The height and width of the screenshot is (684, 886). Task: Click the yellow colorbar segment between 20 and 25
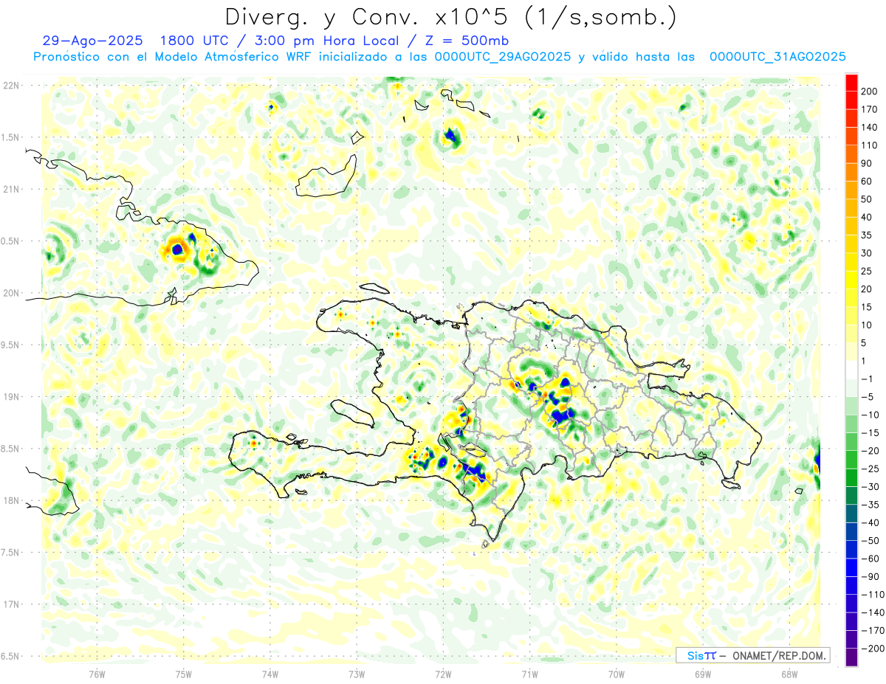click(x=851, y=280)
